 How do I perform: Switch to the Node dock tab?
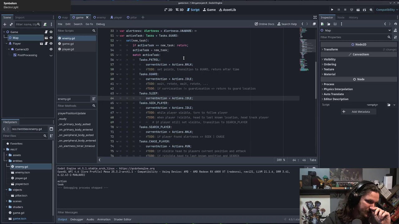[341, 17]
